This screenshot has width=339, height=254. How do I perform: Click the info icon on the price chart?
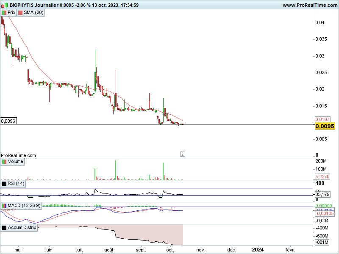(x=183, y=154)
